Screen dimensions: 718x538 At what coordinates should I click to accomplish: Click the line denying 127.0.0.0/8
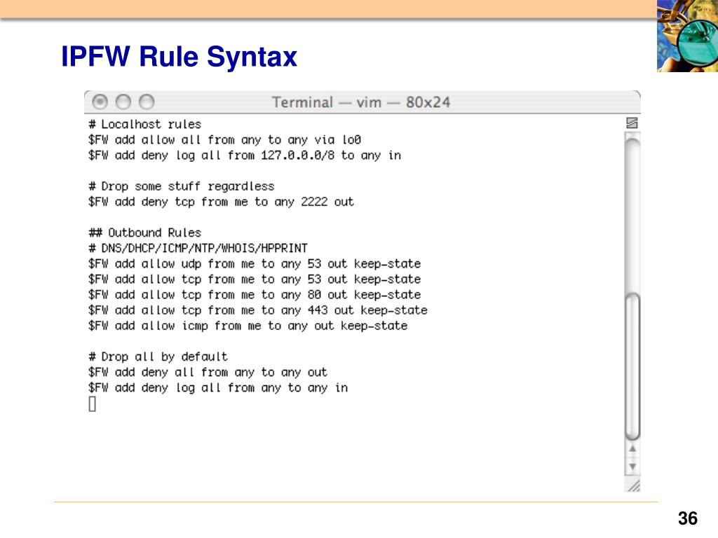(x=245, y=156)
